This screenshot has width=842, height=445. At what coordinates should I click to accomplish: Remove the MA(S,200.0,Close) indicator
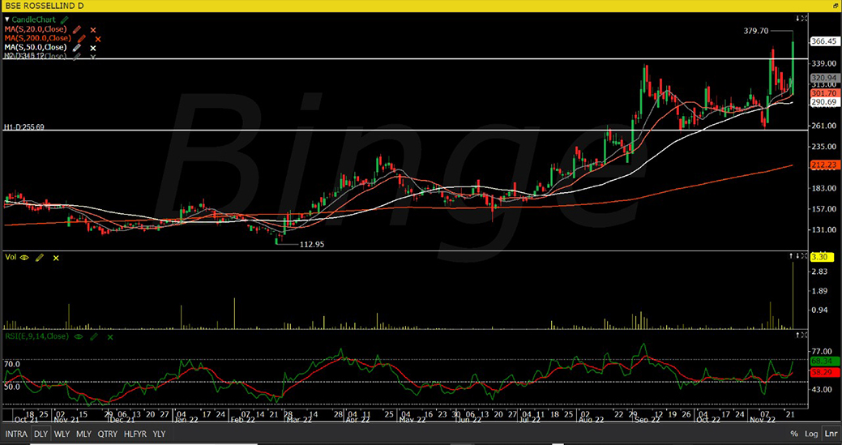[98, 39]
